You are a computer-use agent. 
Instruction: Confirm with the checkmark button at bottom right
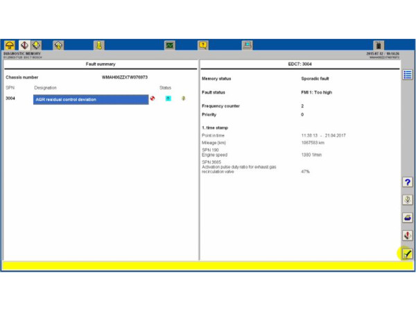[408, 254]
